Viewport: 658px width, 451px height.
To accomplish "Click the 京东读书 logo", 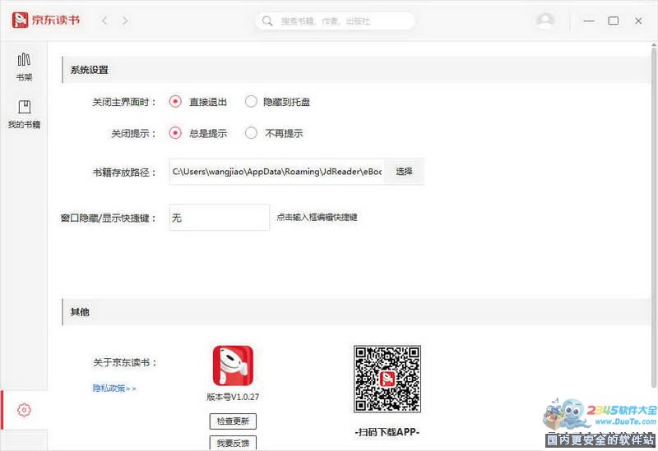I will (46, 20).
